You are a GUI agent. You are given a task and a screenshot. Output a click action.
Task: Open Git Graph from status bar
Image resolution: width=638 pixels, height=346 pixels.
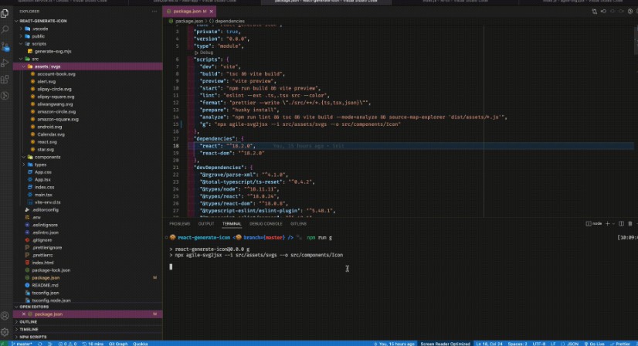[118, 344]
